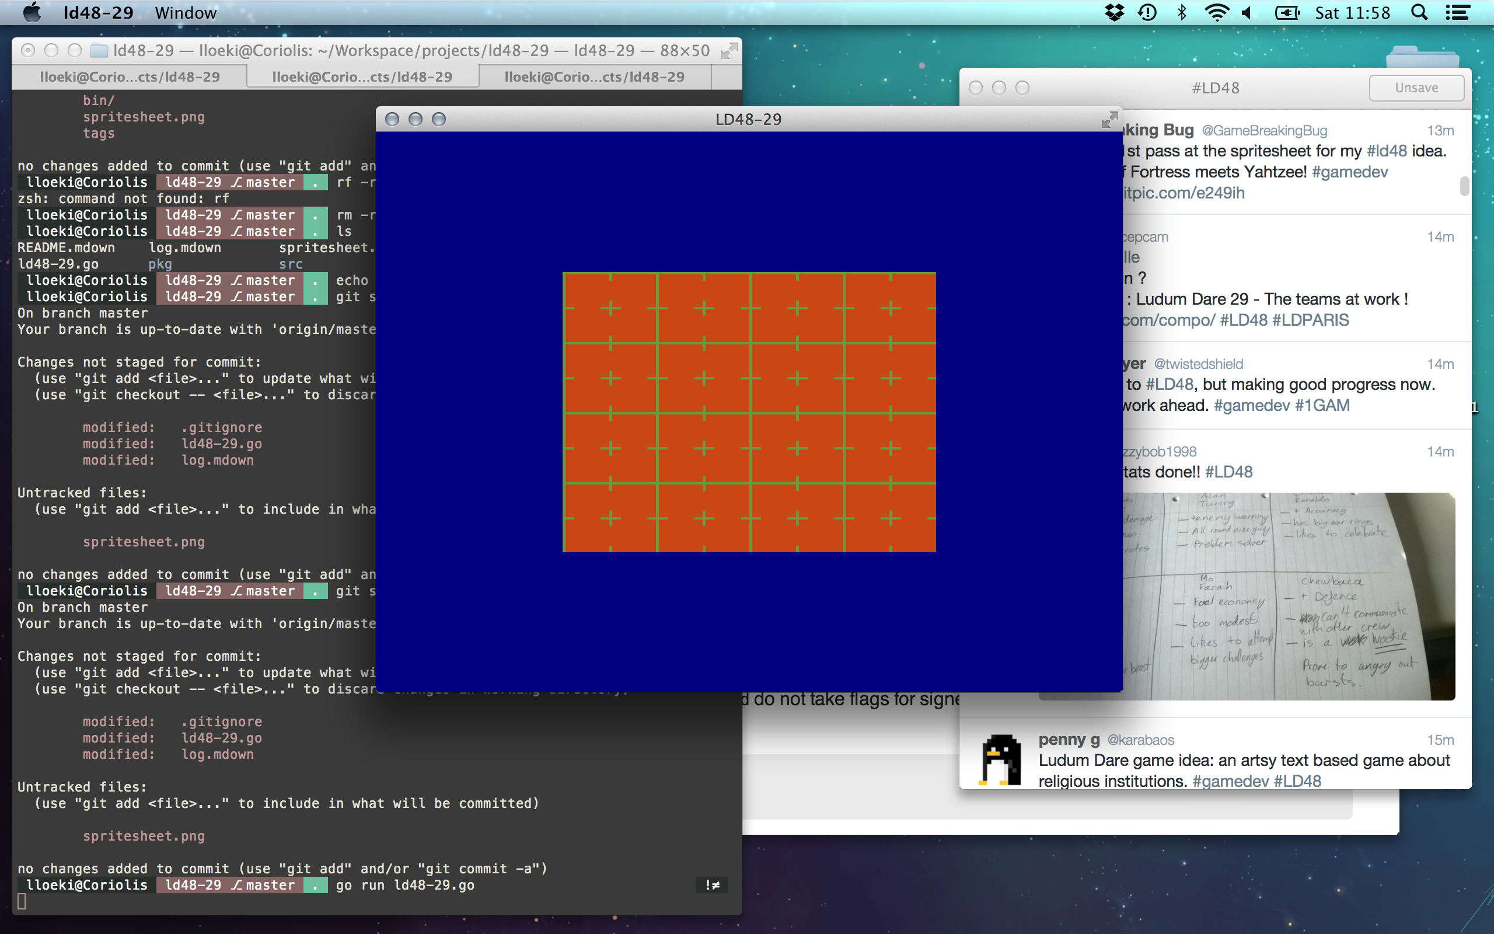Switch to the second terminal tab
The image size is (1494, 934).
tap(362, 77)
